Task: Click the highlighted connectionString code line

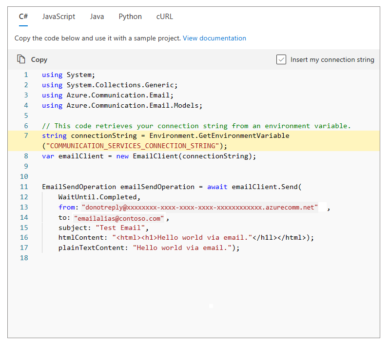Action: pos(165,136)
